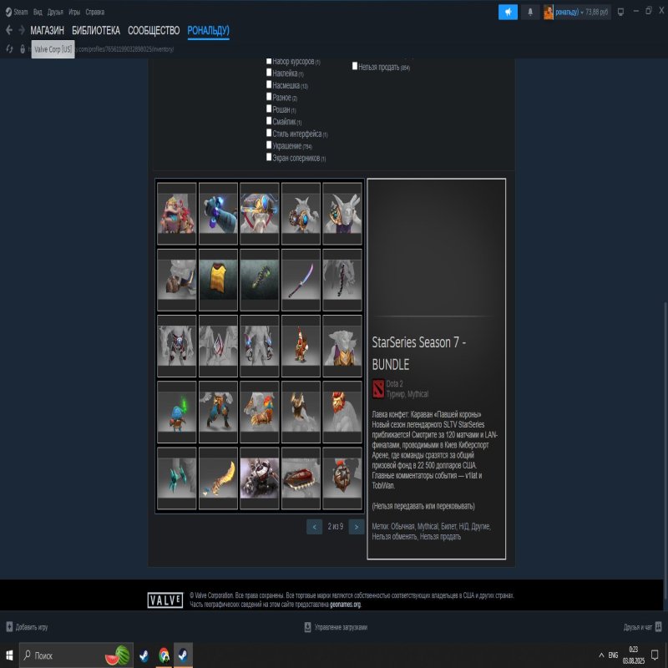Follow the geonames.org link in footer
Screen dimensions: 668x668
point(345,605)
